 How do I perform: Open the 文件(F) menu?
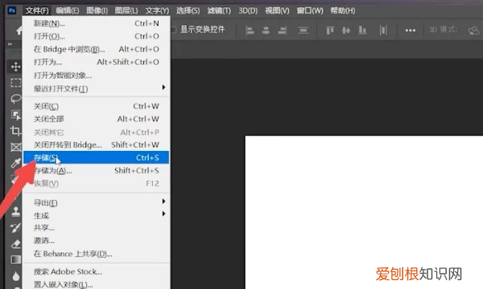point(37,10)
